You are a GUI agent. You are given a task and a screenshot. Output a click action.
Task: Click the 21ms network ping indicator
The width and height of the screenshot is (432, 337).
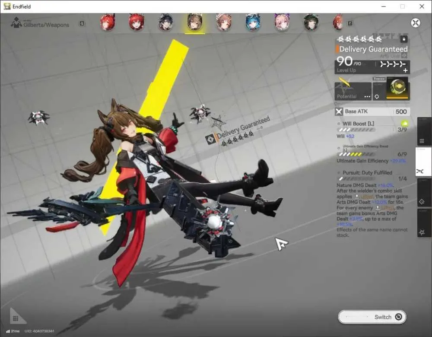[x=13, y=331]
